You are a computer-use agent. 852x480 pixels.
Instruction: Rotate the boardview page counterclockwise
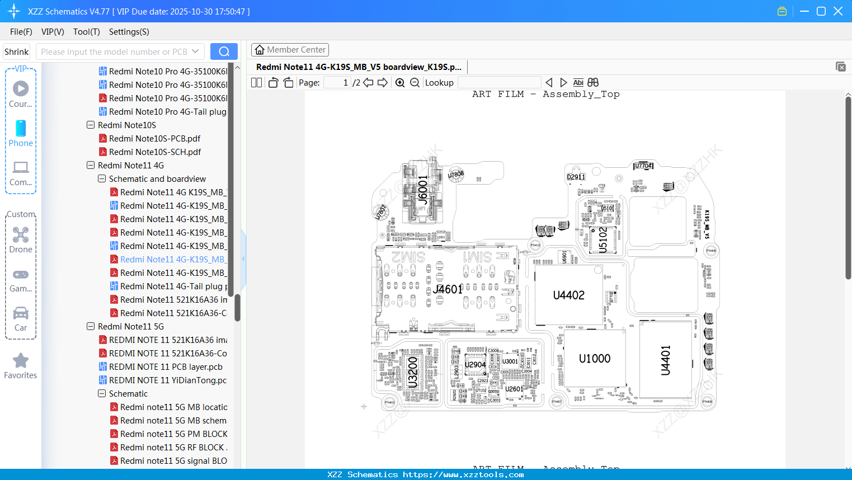pos(273,82)
